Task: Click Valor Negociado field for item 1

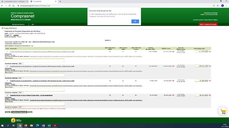Action: click(201, 51)
